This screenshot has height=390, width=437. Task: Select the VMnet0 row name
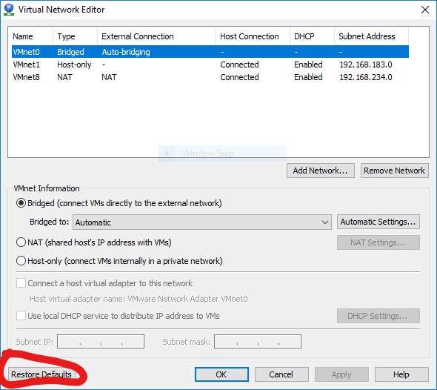pyautogui.click(x=27, y=52)
